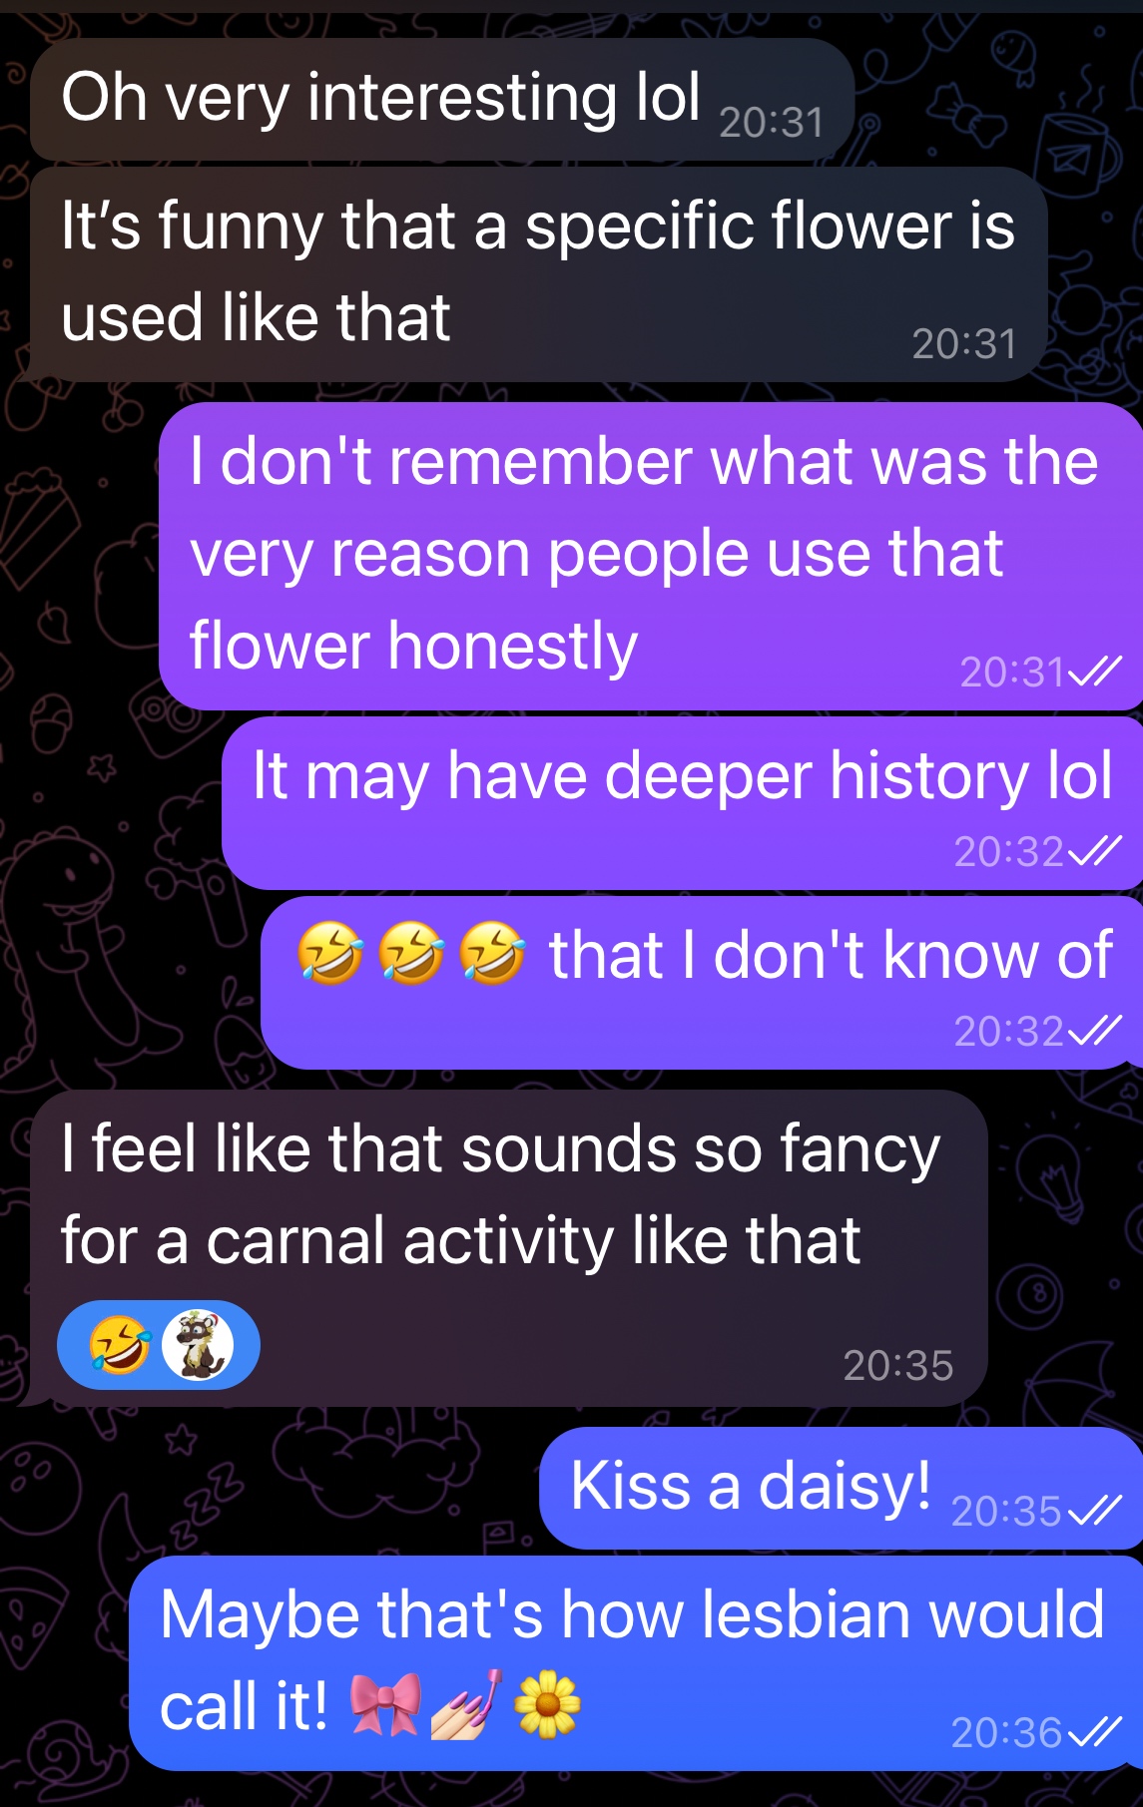This screenshot has width=1143, height=1807.
Task: Select the 'sounds so fancy' message bubble
Action: (x=509, y=1248)
